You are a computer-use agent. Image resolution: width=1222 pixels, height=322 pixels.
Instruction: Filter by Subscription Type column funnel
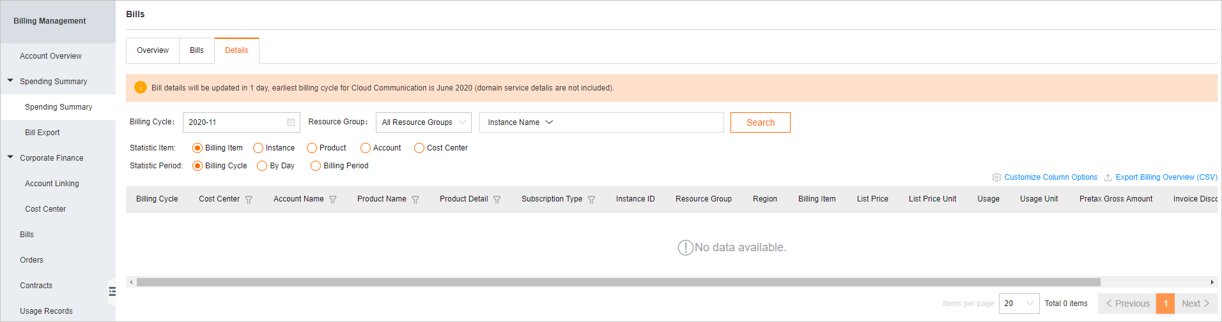click(591, 200)
